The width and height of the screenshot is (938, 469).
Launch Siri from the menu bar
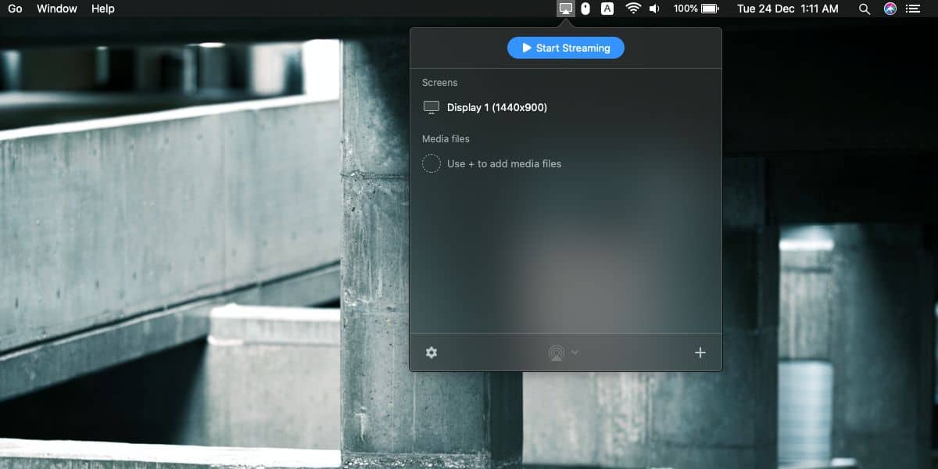890,9
